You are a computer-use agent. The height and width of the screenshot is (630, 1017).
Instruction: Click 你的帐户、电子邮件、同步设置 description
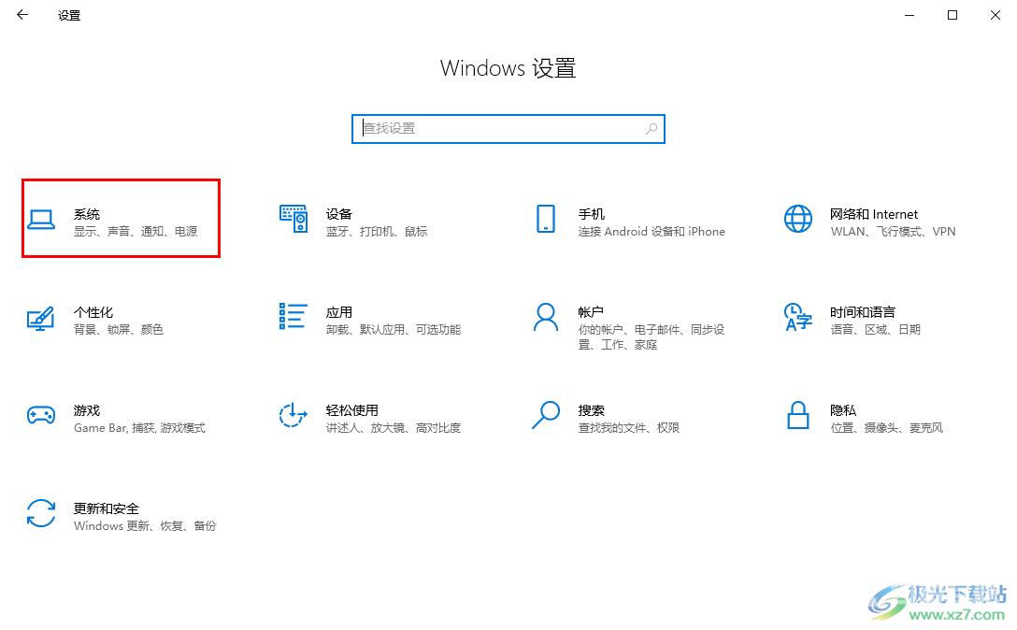[652, 336]
